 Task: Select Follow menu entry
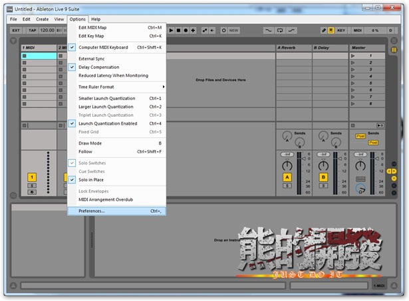coord(117,152)
